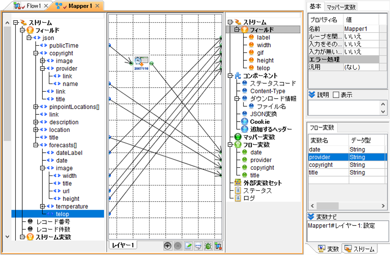Click the Flow1 tab icon
The width and height of the screenshot is (390, 255).
pyautogui.click(x=17, y=6)
